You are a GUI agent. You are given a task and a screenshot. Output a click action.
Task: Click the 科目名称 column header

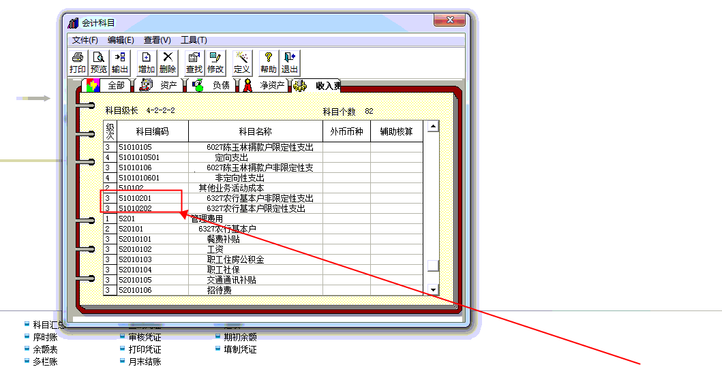click(x=255, y=131)
